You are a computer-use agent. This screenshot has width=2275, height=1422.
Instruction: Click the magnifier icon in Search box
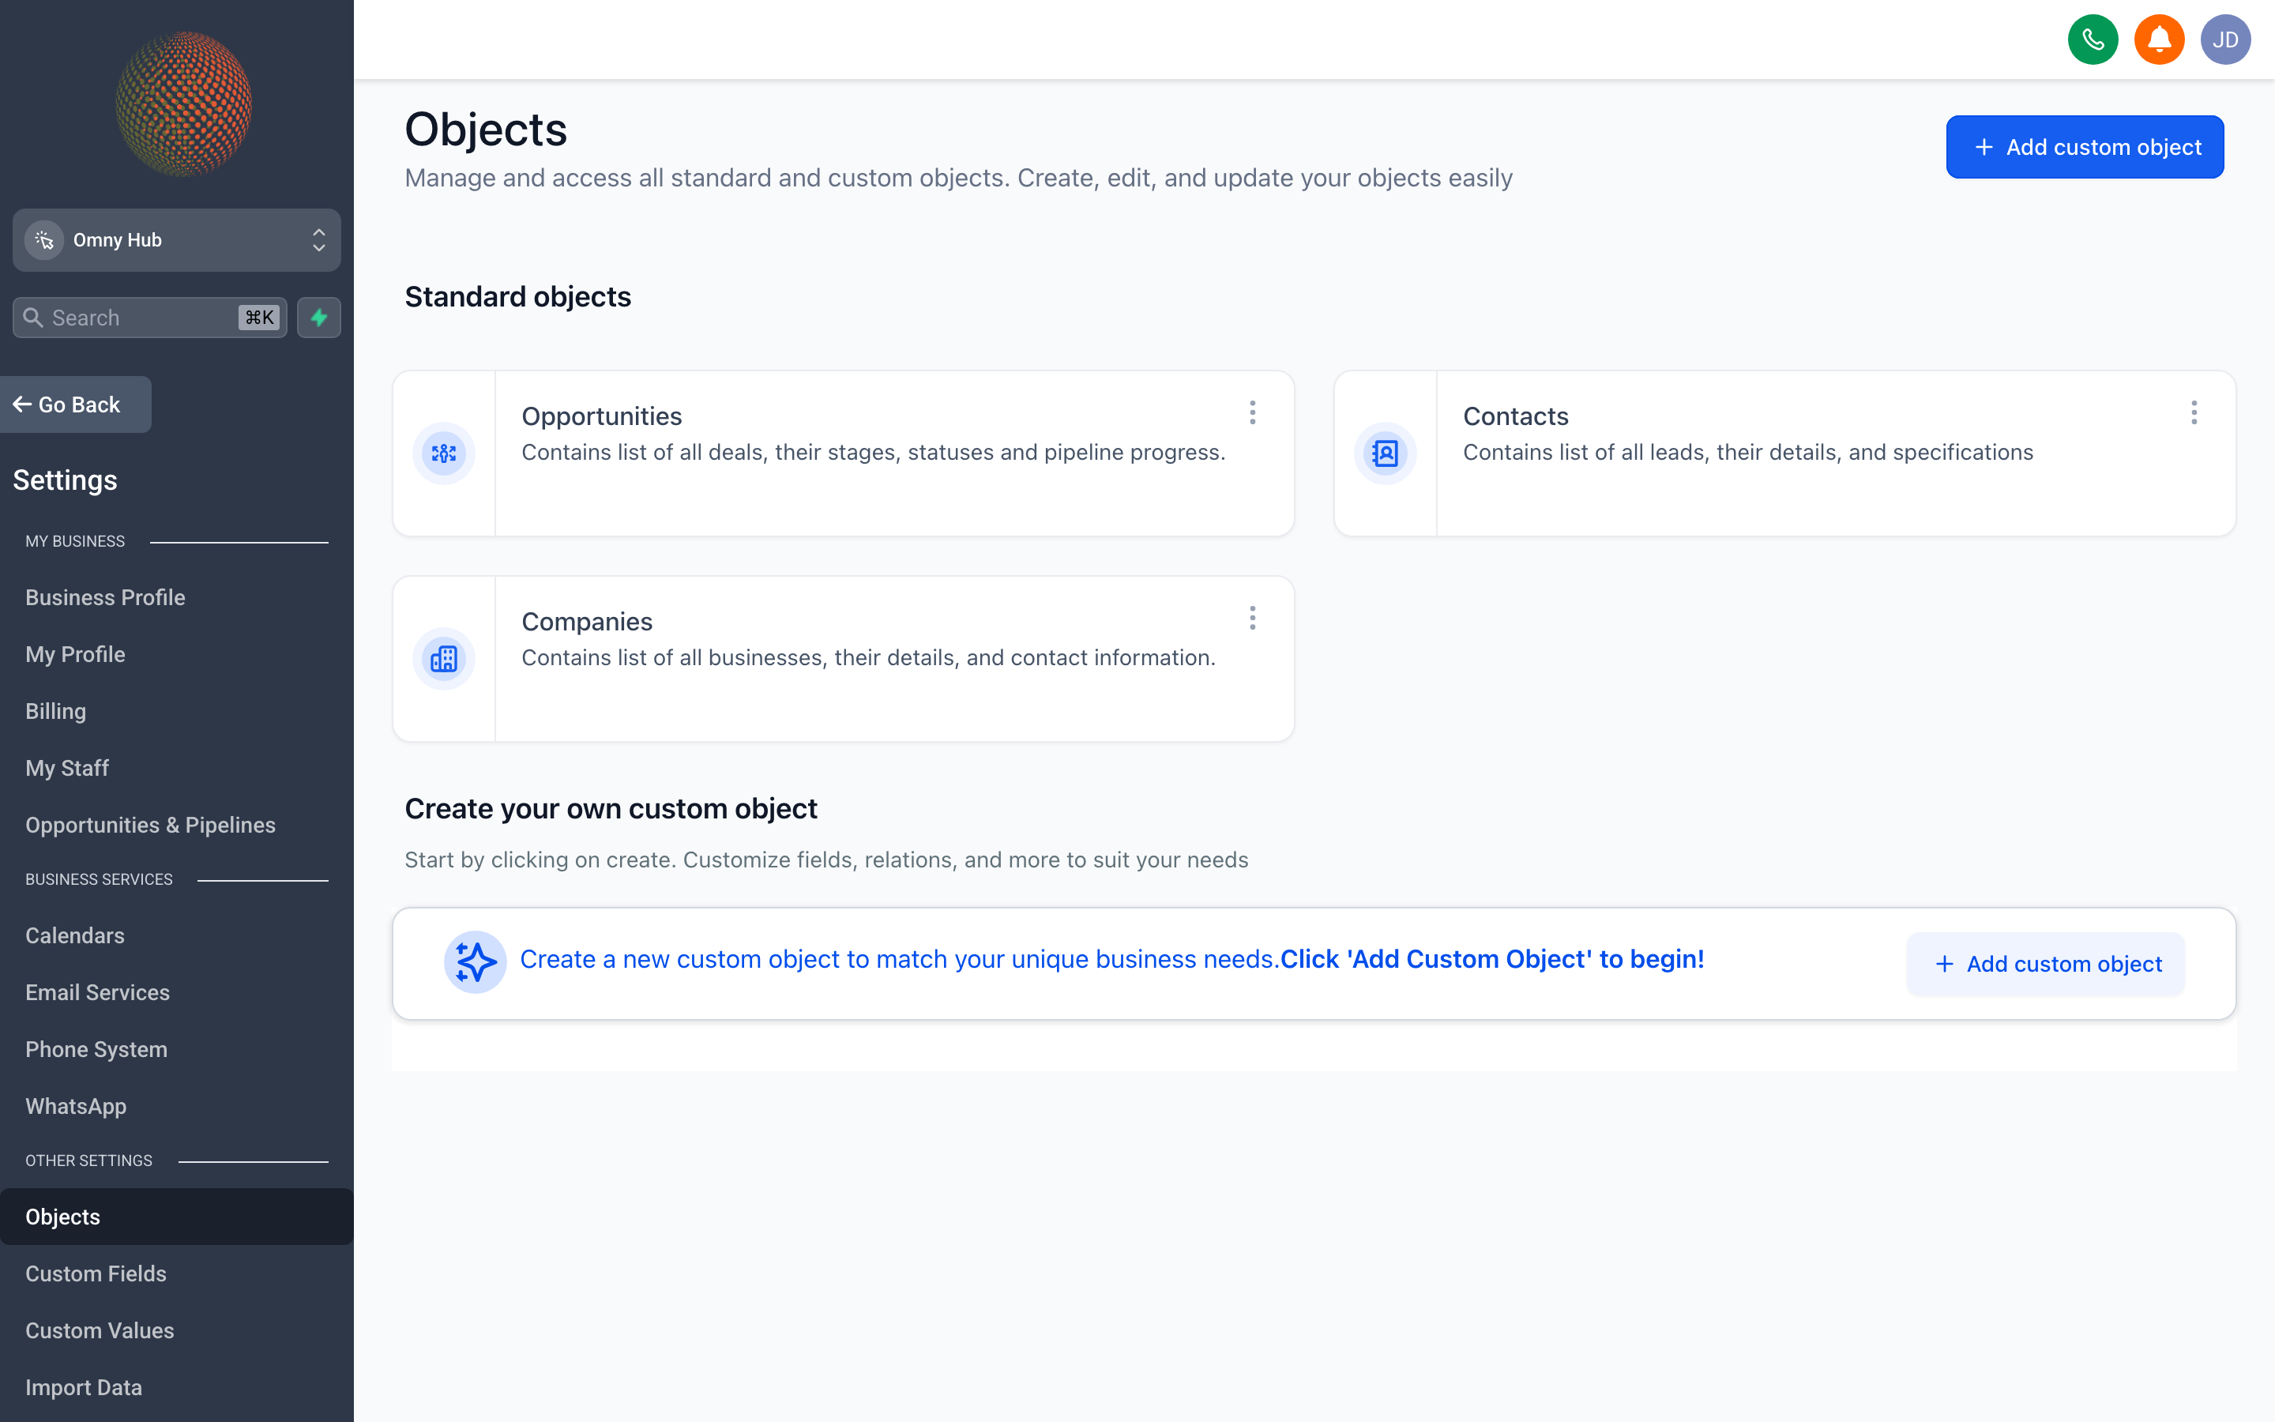pyautogui.click(x=33, y=318)
